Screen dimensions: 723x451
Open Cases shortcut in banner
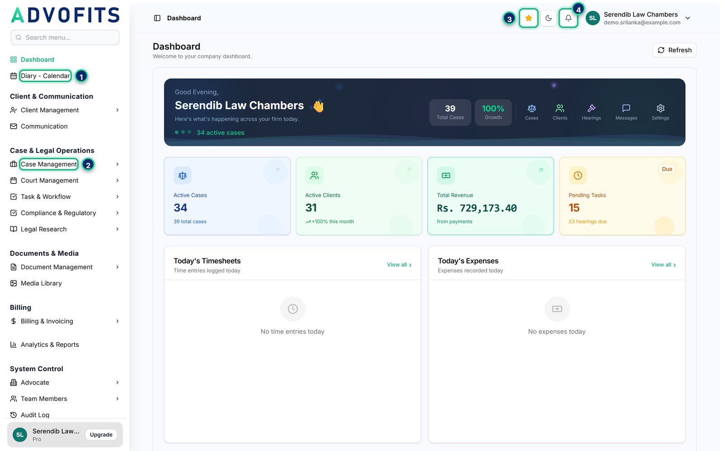pos(531,112)
